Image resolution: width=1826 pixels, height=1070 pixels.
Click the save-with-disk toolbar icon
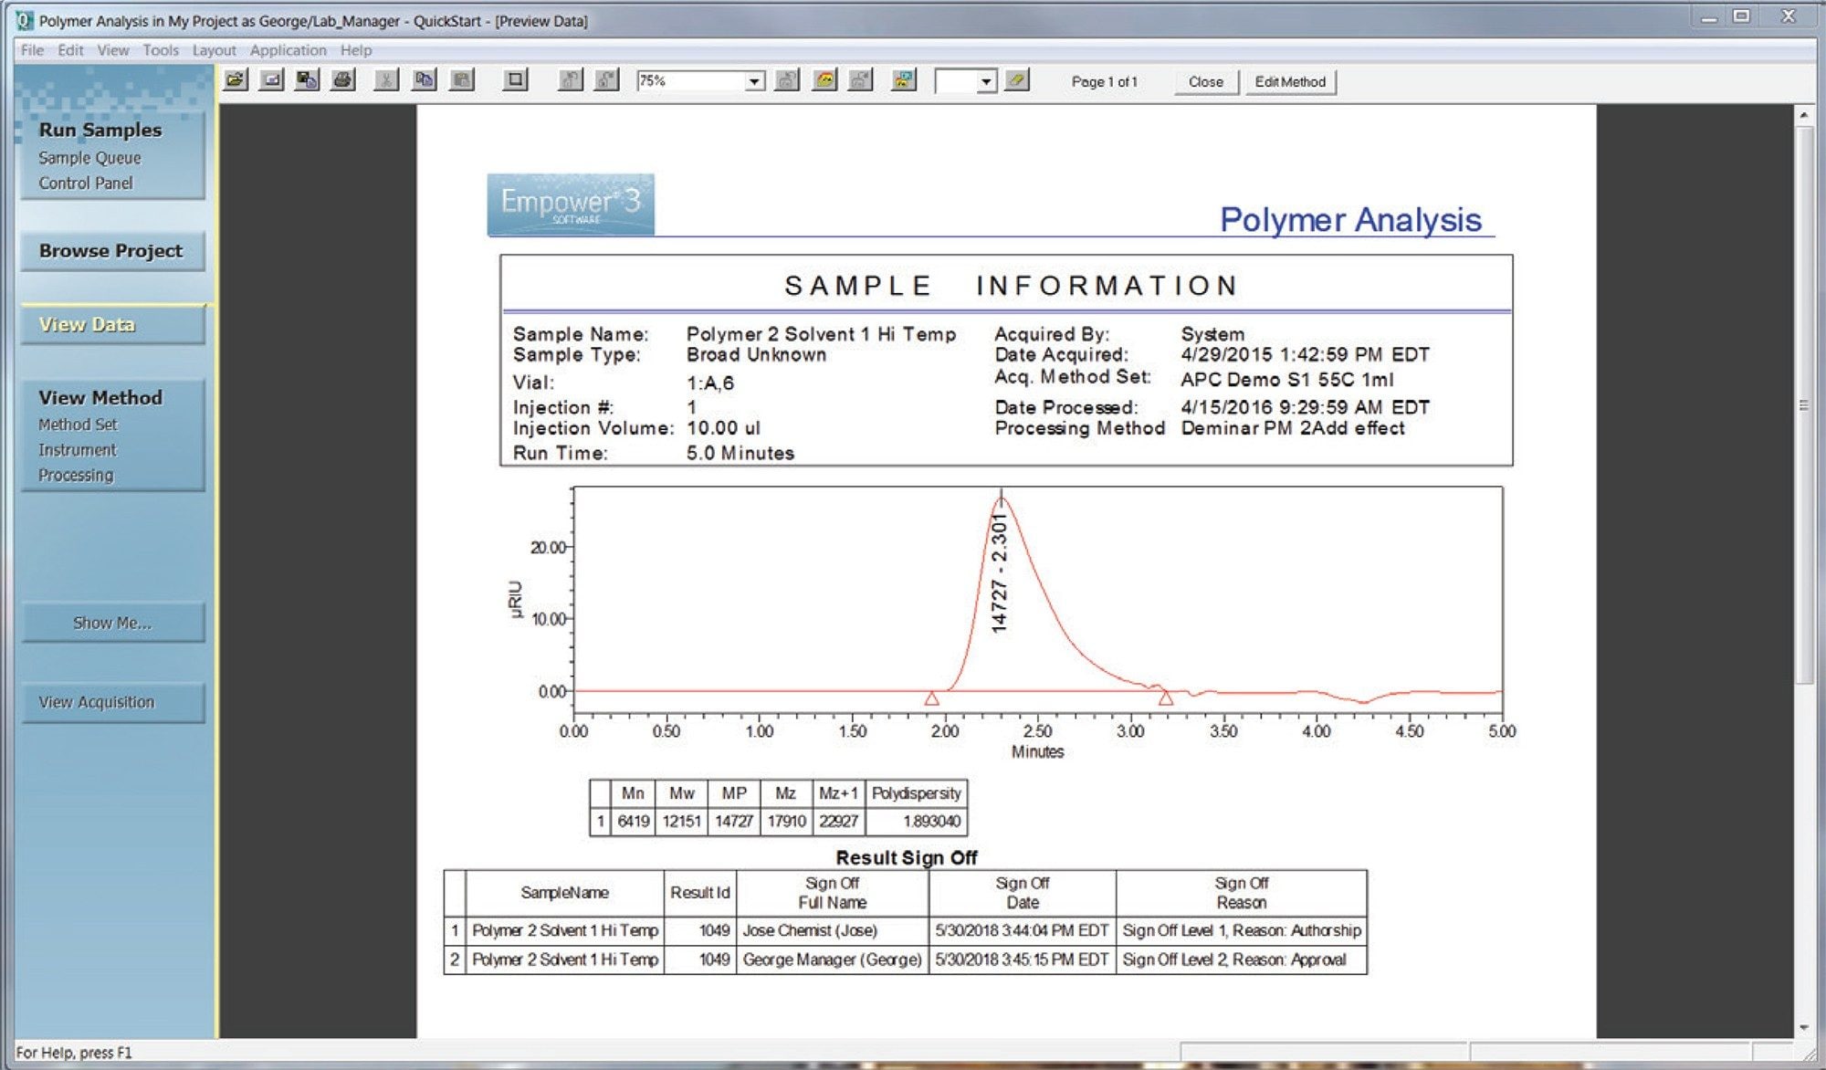click(x=307, y=80)
